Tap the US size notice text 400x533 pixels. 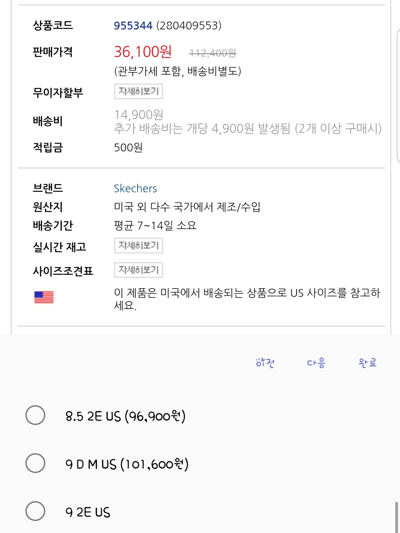tap(247, 299)
